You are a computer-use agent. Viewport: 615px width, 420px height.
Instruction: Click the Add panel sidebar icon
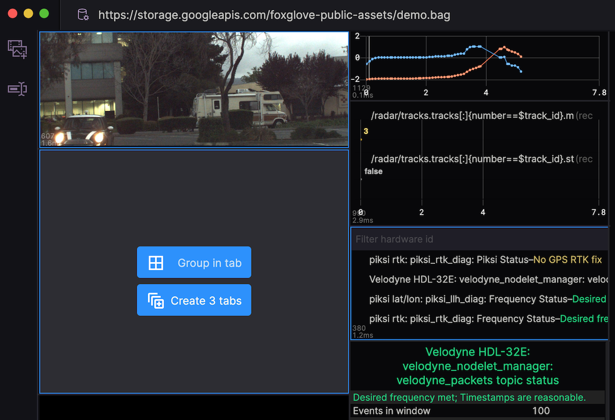click(x=17, y=49)
